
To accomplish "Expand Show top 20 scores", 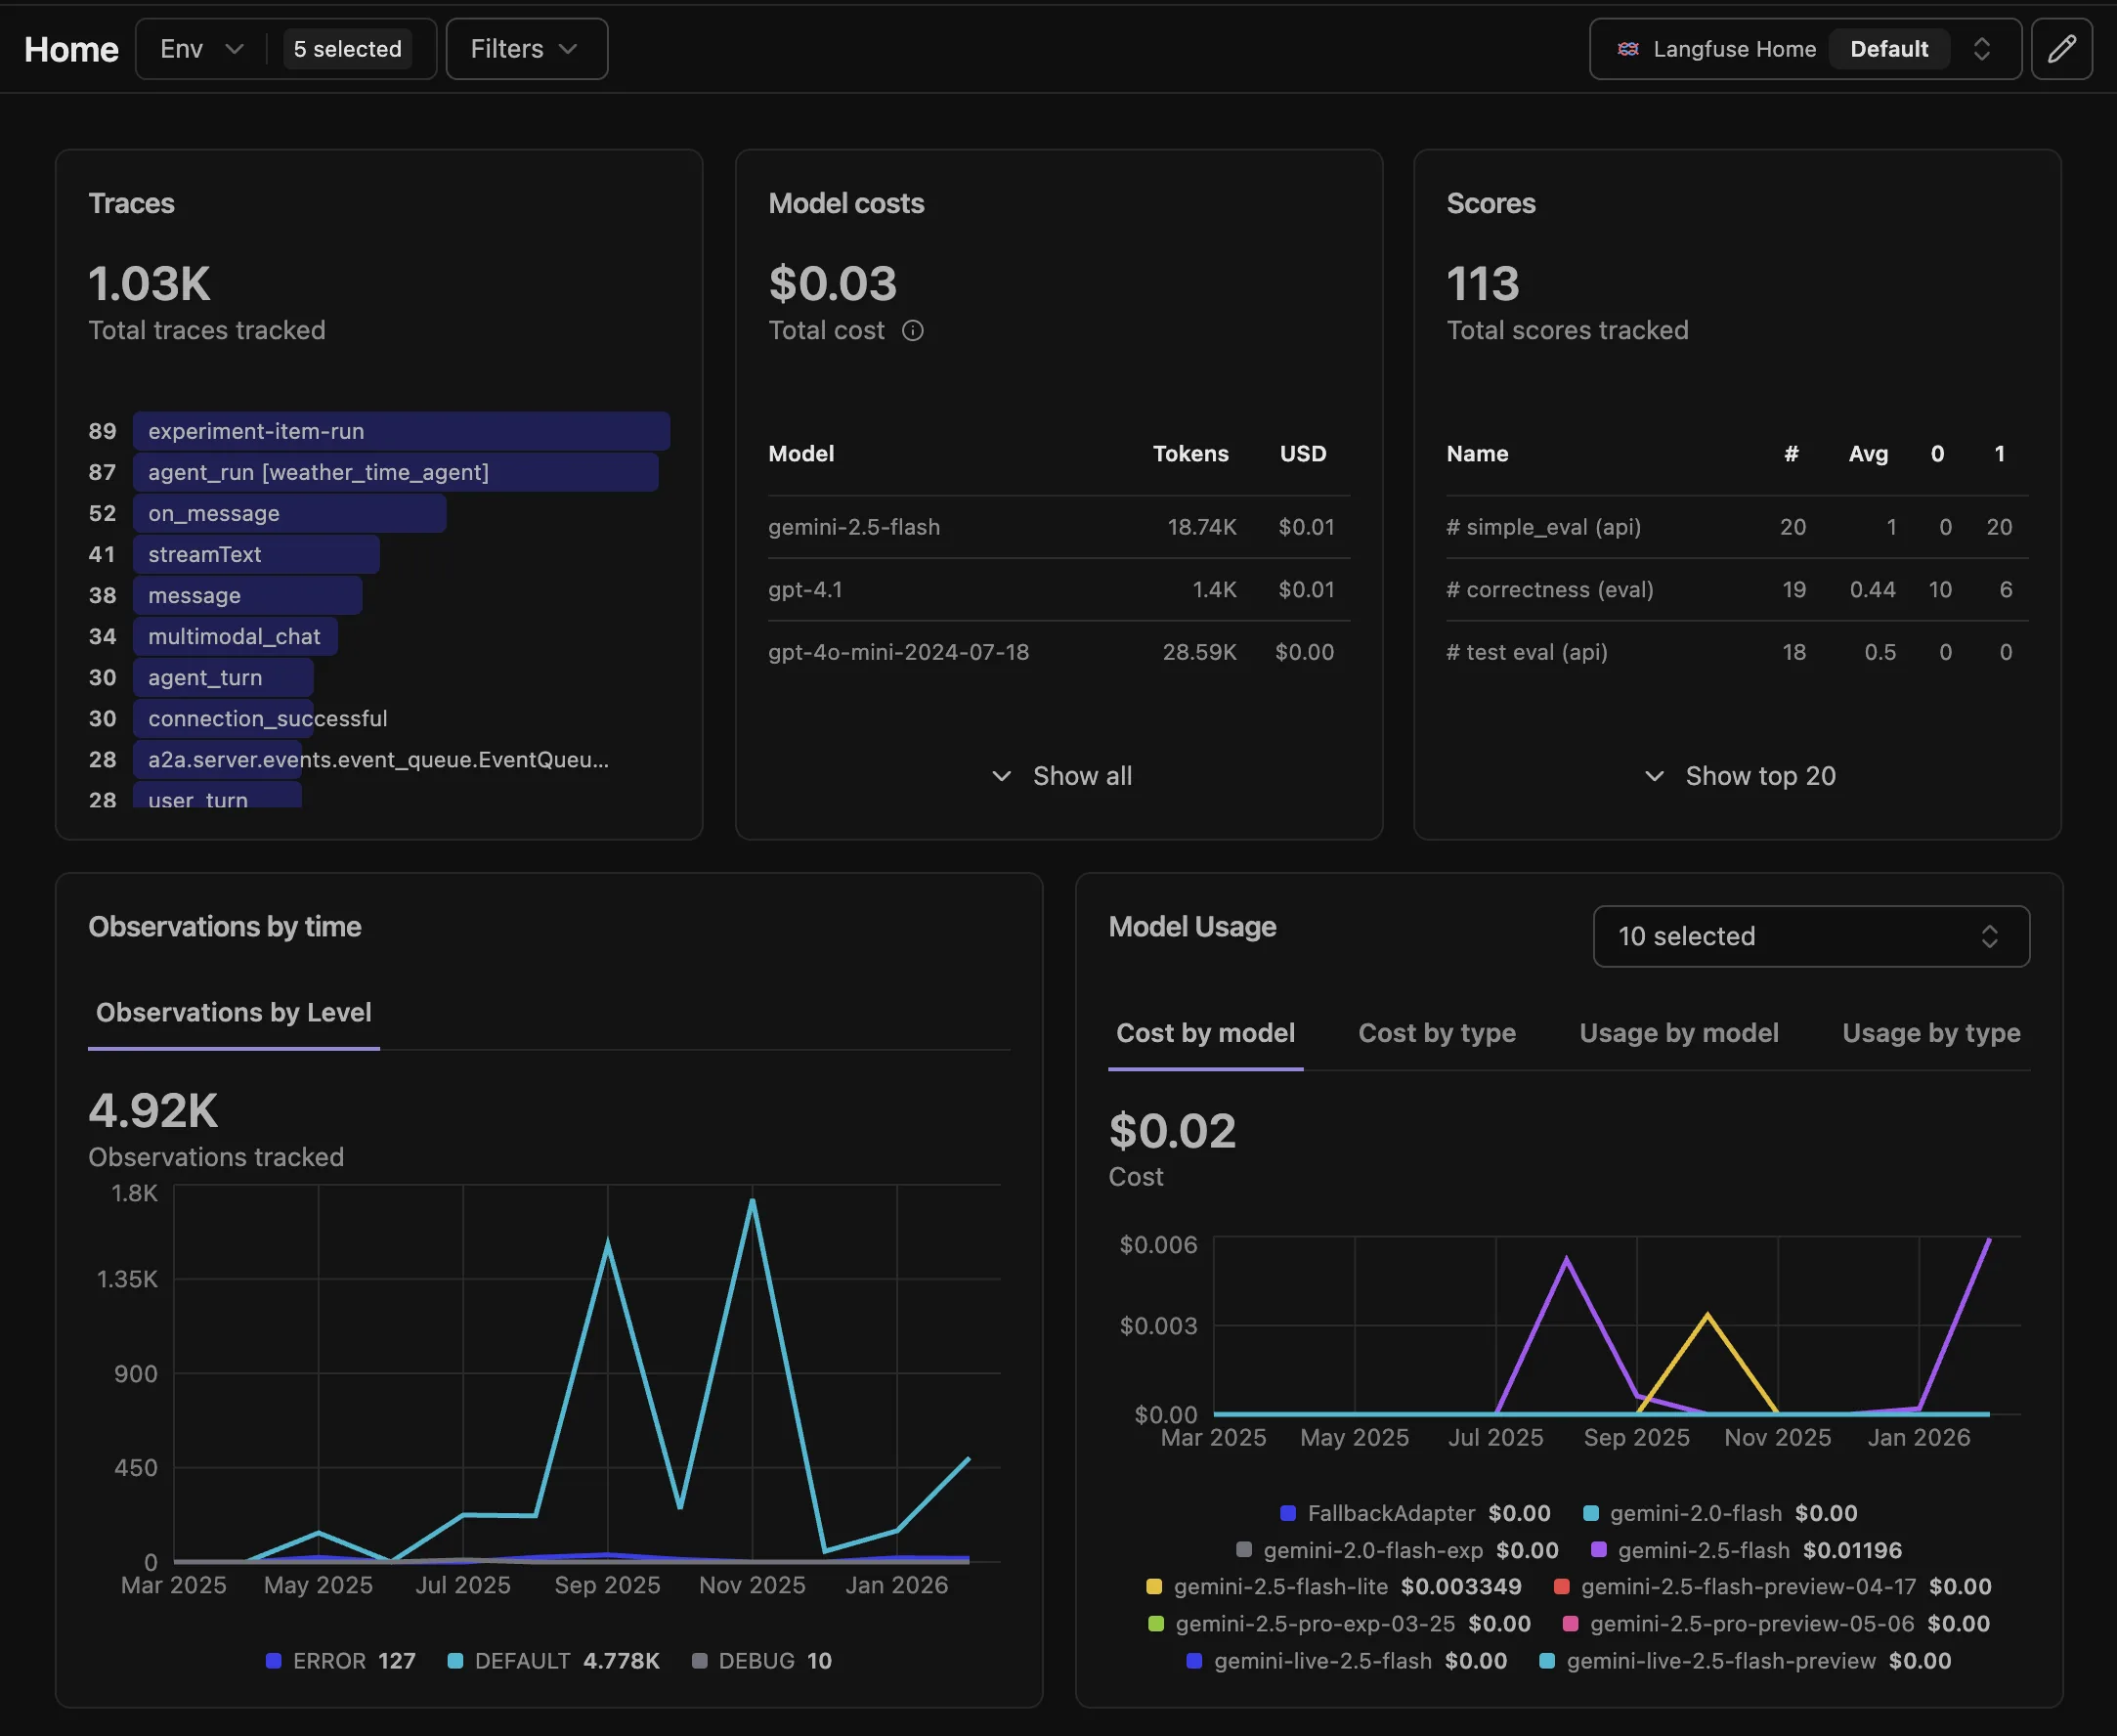I will 1740,776.
